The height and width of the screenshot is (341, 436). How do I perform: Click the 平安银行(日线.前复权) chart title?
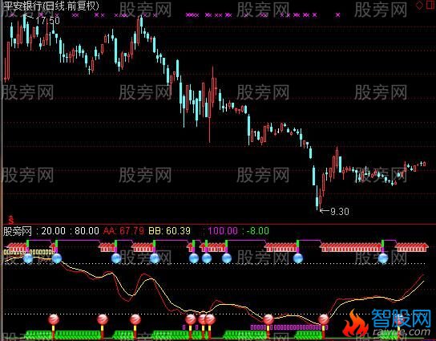point(50,6)
